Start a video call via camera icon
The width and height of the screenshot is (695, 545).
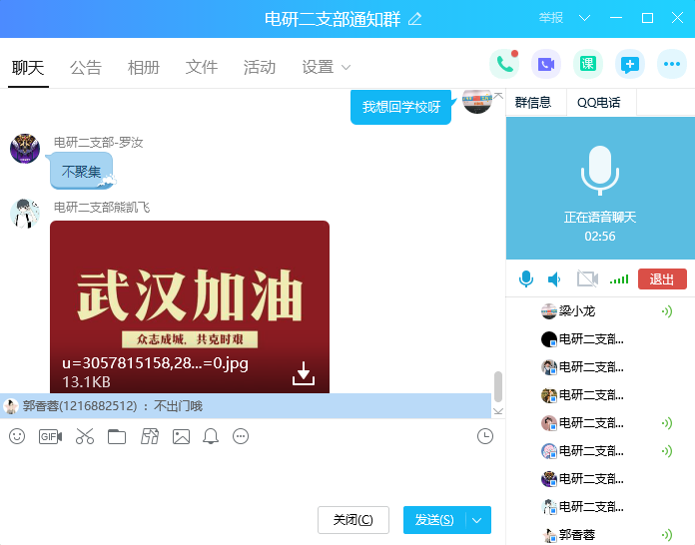545,65
